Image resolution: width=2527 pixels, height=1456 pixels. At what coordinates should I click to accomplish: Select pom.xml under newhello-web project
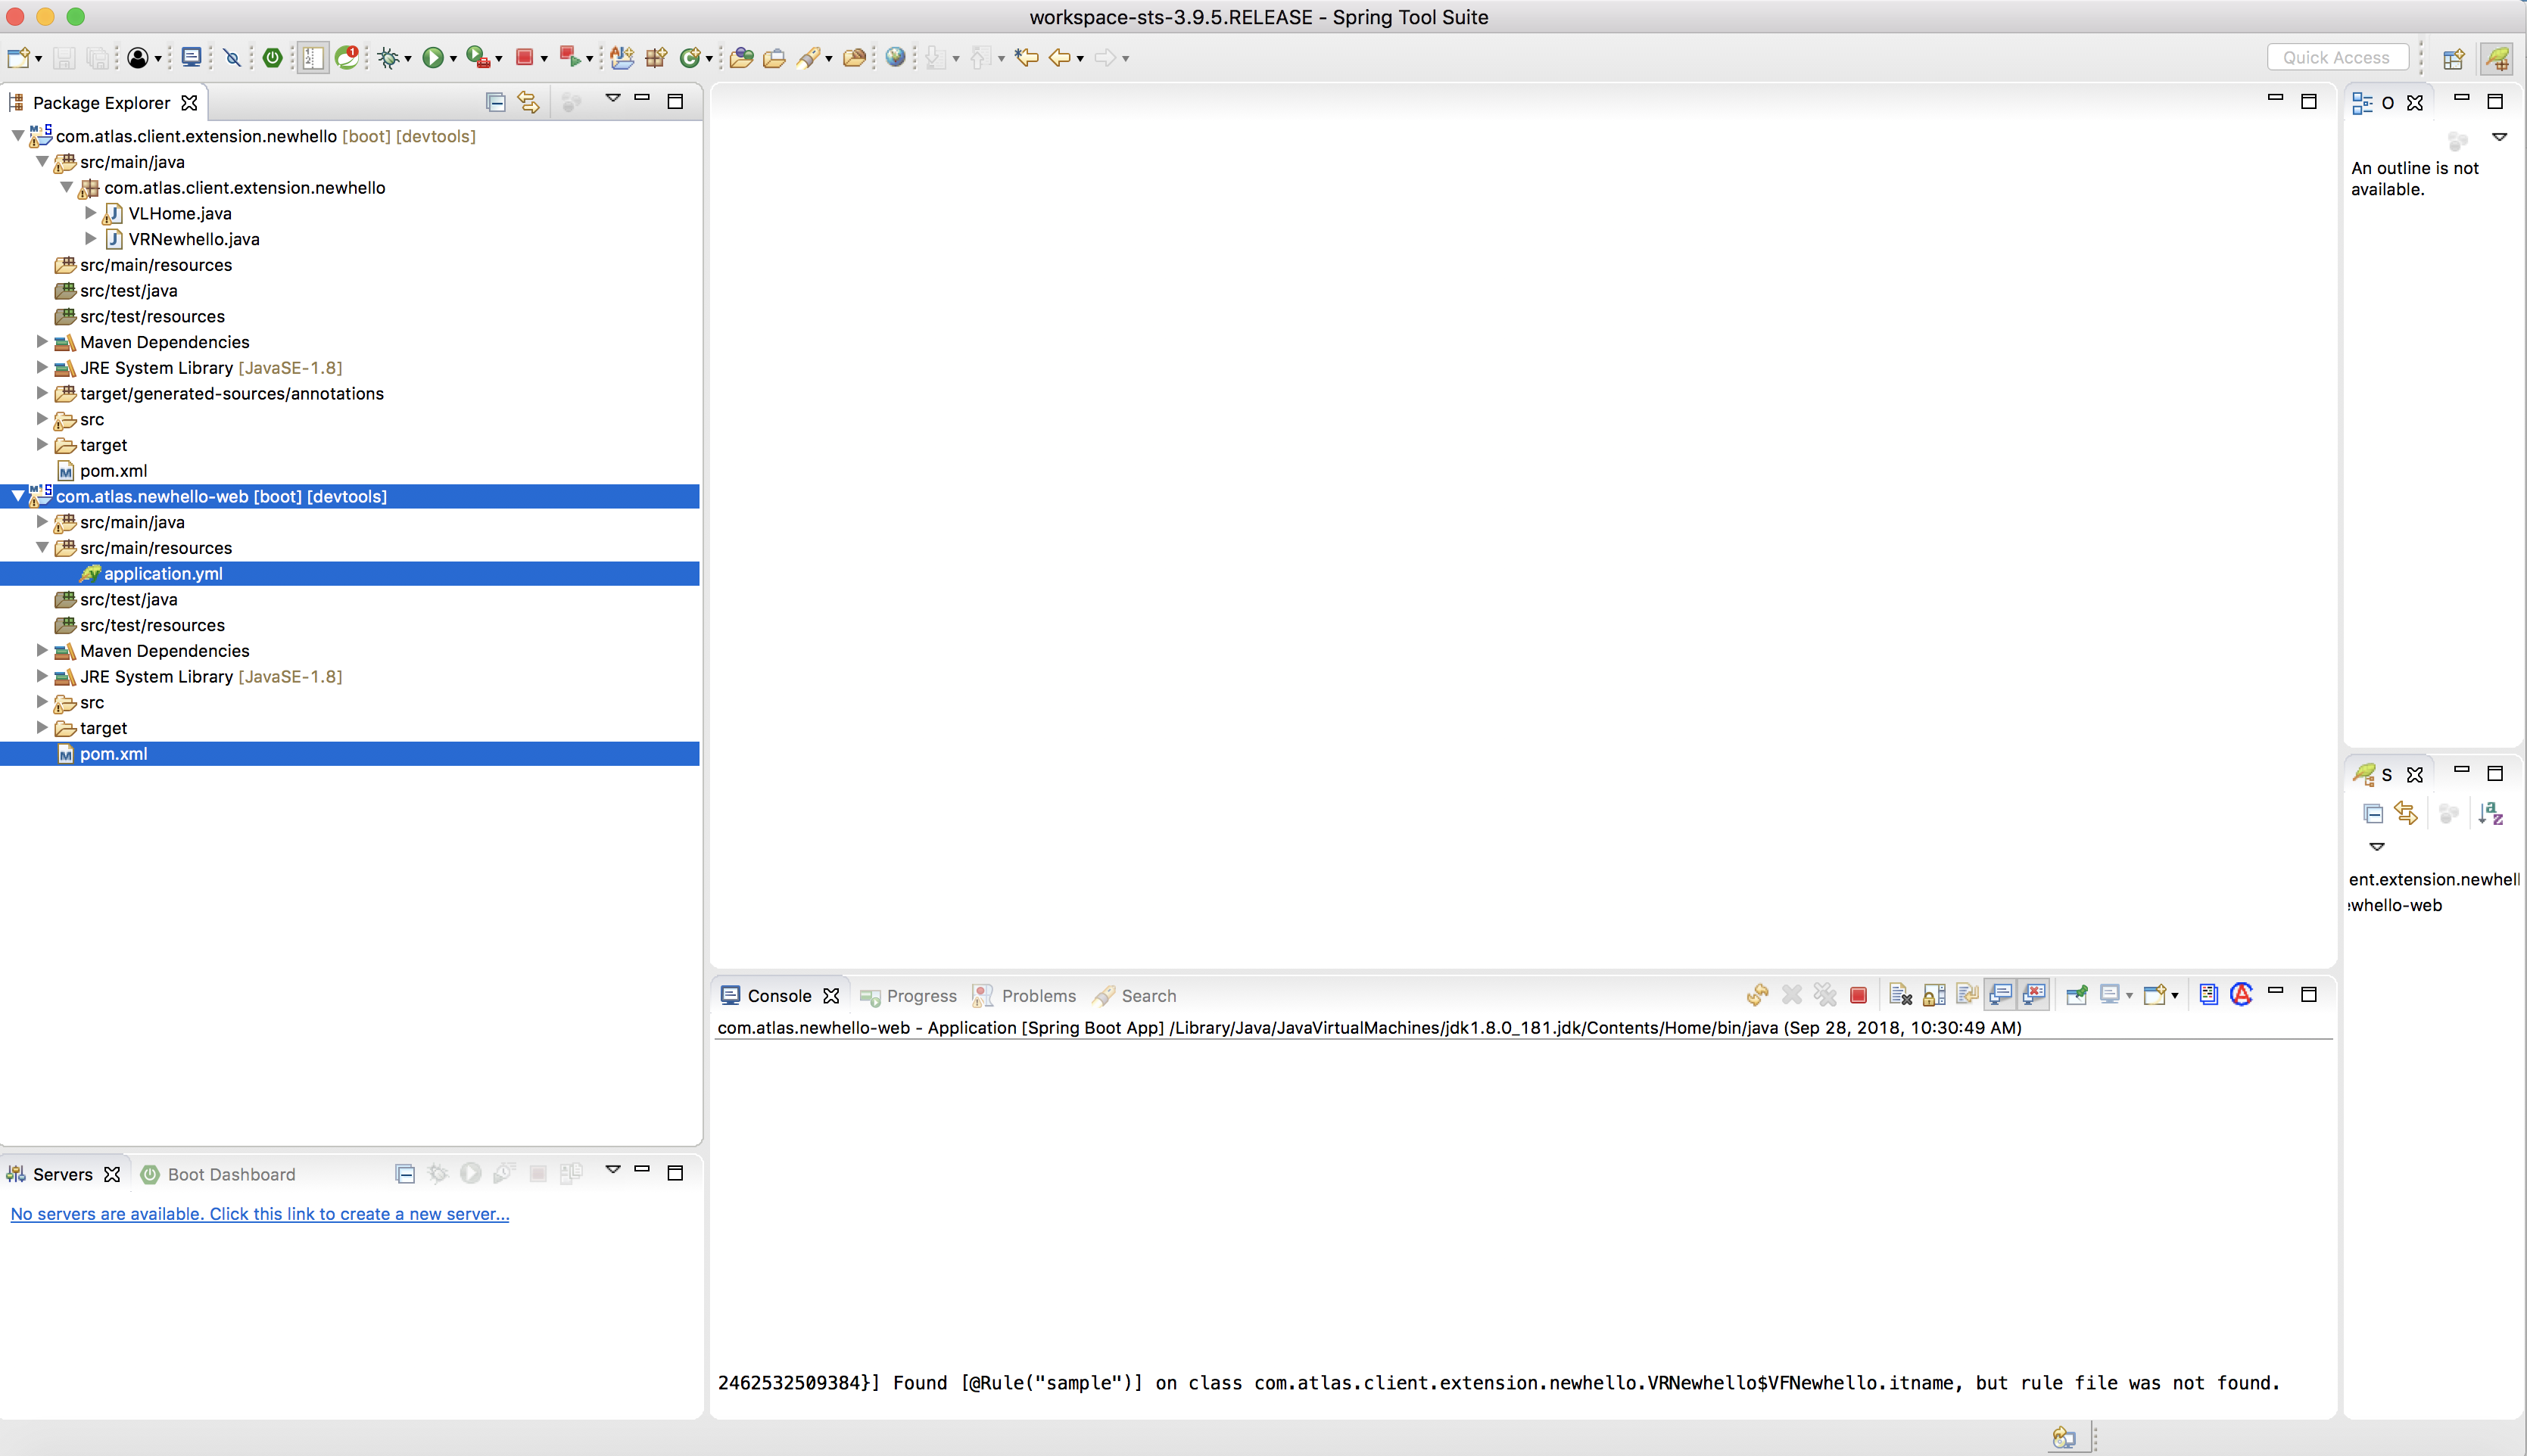(351, 753)
